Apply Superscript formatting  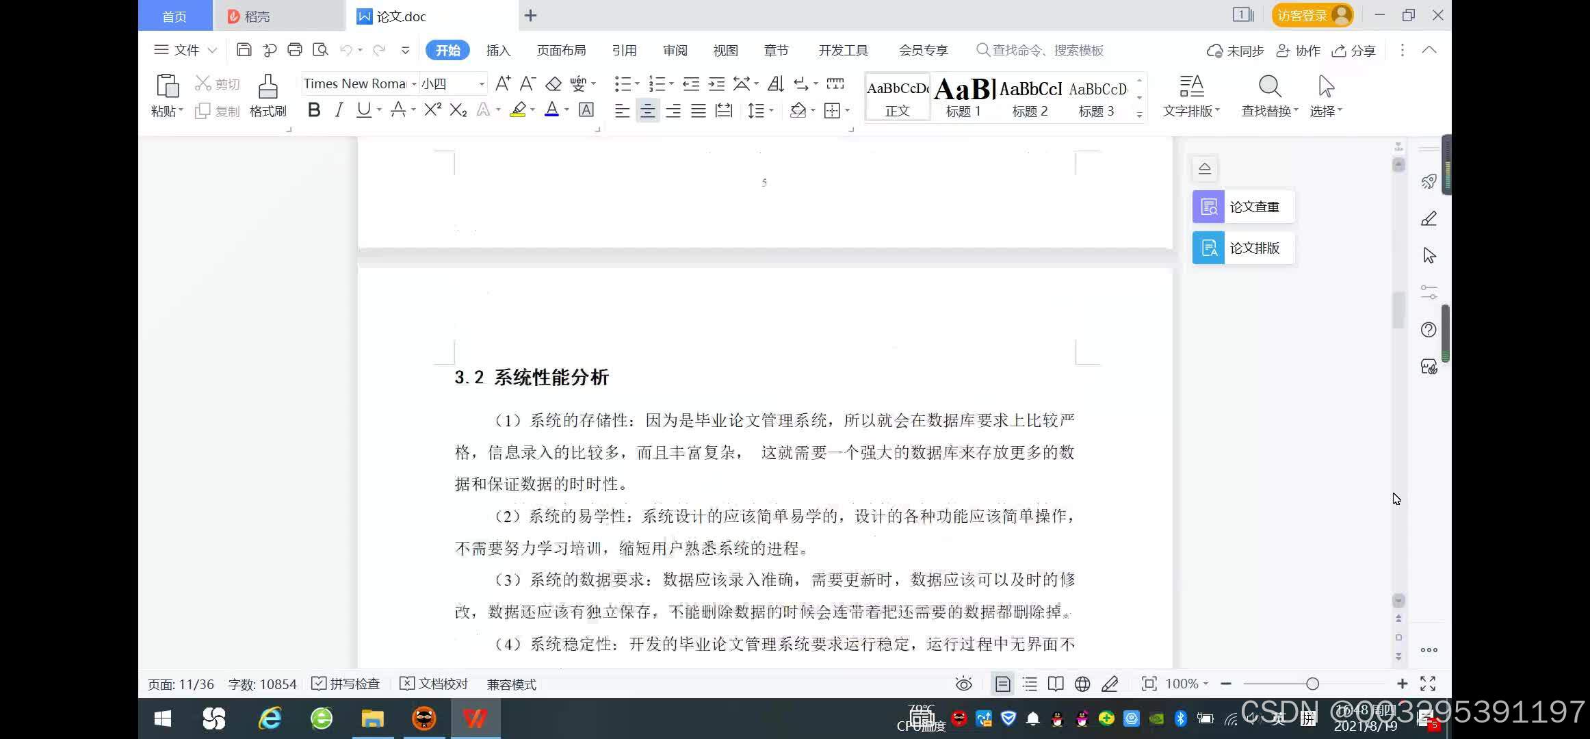point(432,109)
